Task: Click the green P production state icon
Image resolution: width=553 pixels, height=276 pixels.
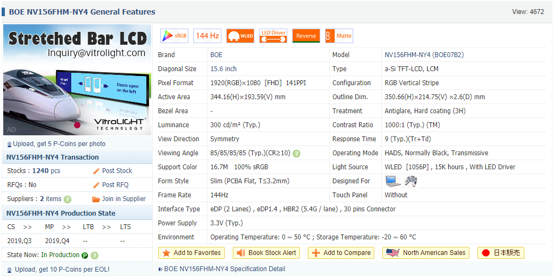Action: point(85,256)
